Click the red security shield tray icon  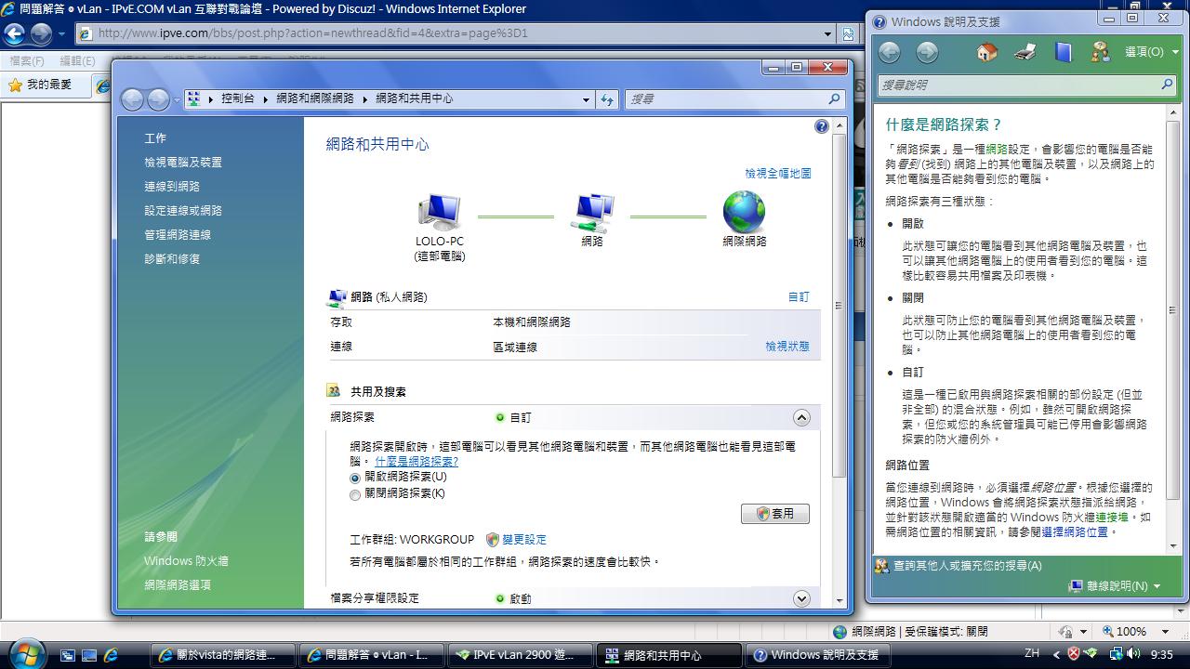1074,654
